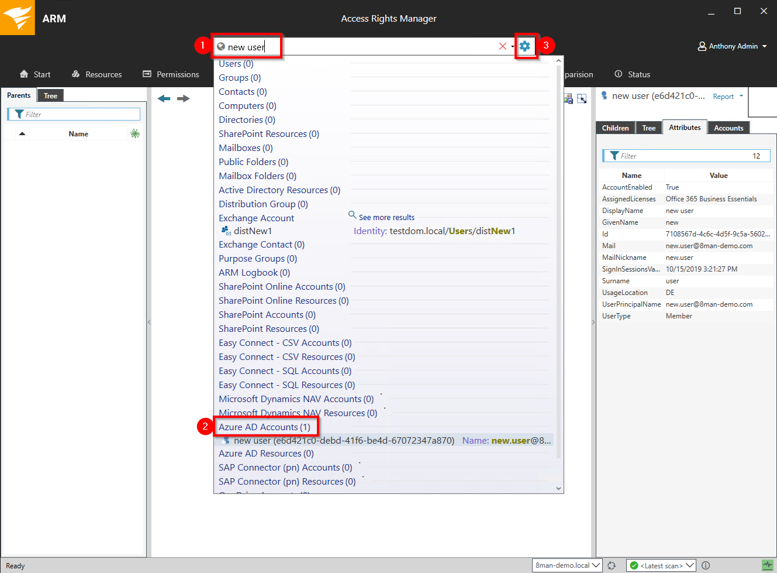Click the refresh icon in status bar
The width and height of the screenshot is (777, 573).
pyautogui.click(x=612, y=565)
